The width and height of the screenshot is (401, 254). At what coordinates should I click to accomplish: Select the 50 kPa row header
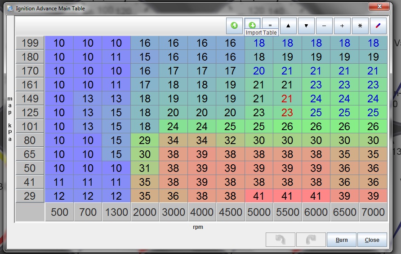30,168
